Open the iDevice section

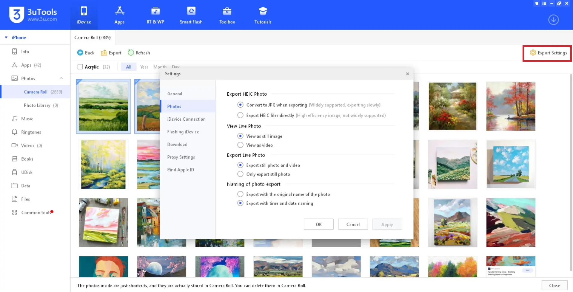[x=84, y=15]
